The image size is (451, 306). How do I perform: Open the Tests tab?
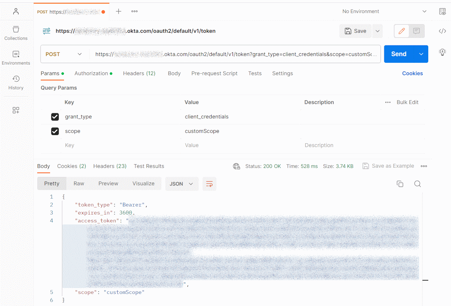pos(255,73)
